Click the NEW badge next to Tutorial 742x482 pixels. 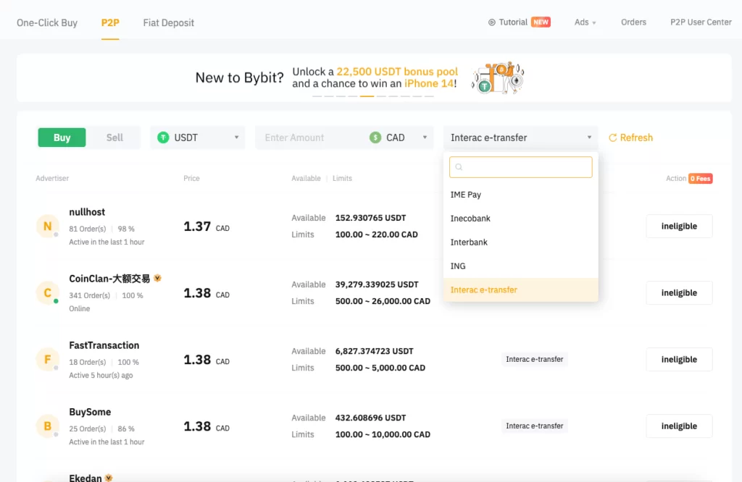coord(541,22)
